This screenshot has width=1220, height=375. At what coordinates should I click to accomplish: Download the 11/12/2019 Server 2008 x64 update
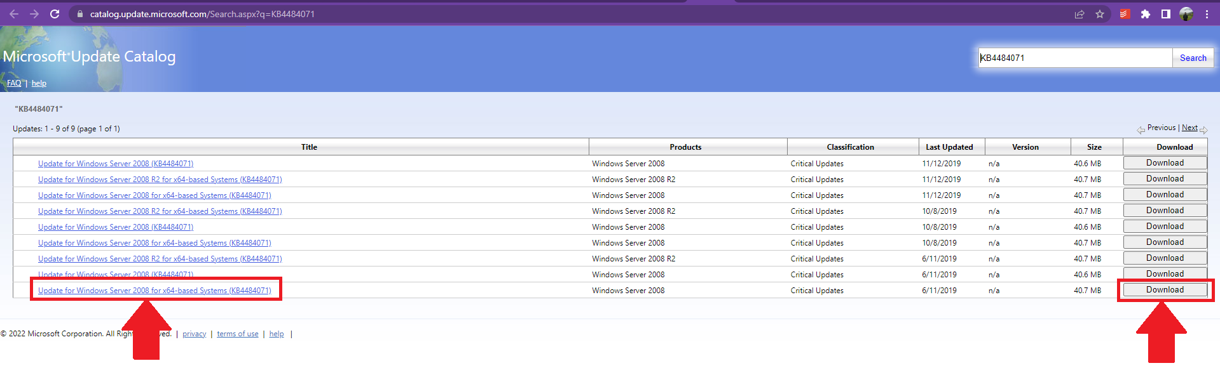pyautogui.click(x=1165, y=195)
